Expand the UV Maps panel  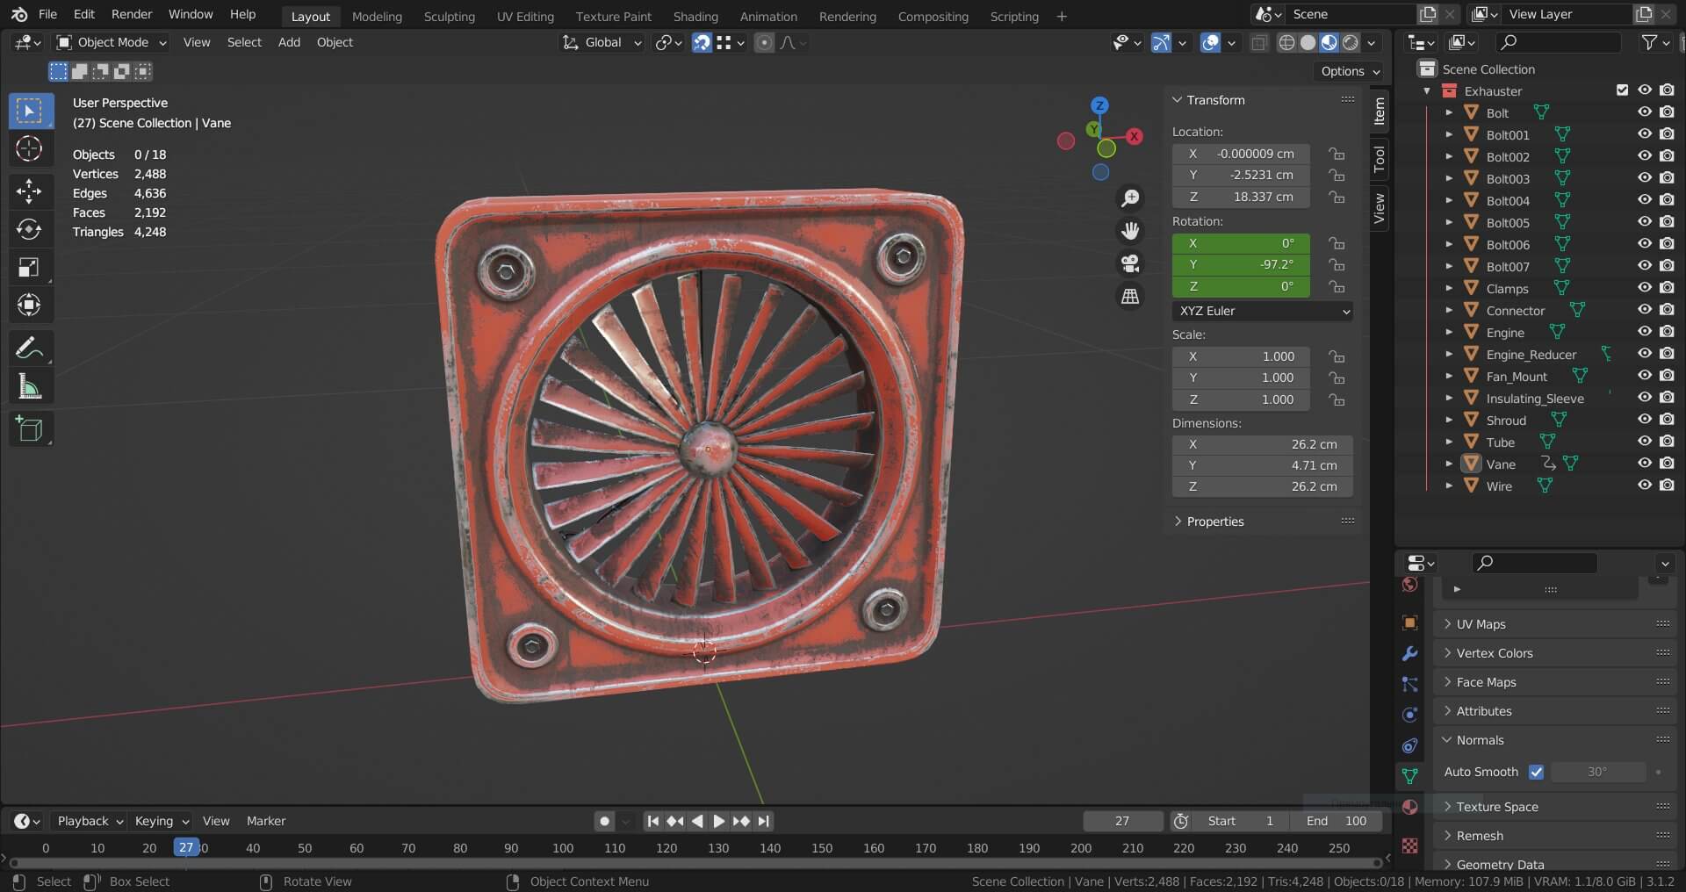click(x=1481, y=624)
